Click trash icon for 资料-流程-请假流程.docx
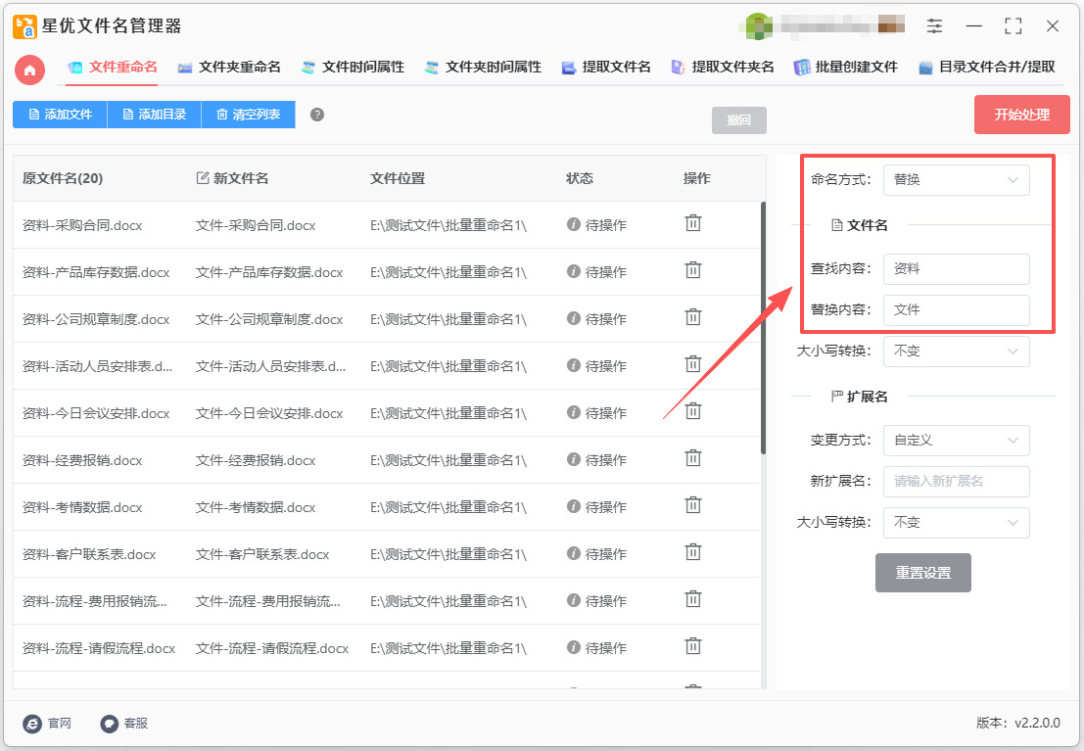 click(692, 646)
